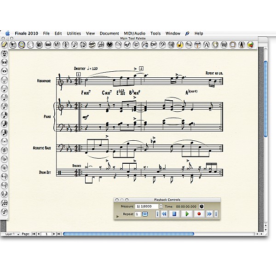Select the grace note tool
Screen dimensions: 276x276
5,212
